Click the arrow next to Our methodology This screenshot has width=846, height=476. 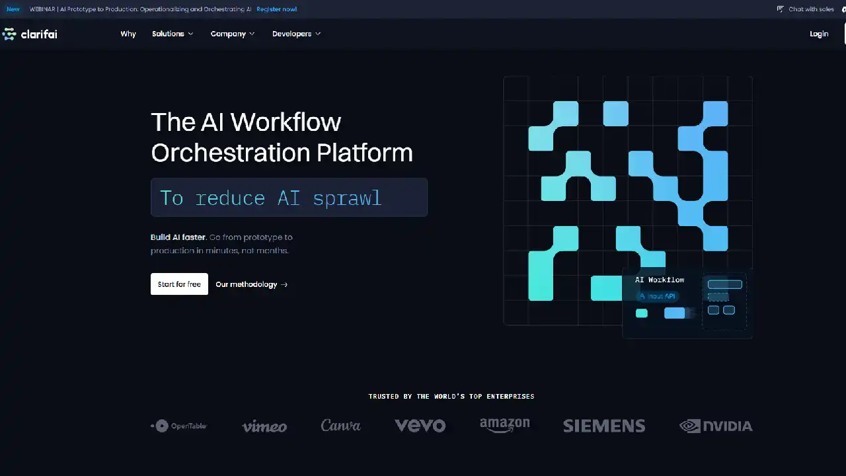(x=284, y=285)
